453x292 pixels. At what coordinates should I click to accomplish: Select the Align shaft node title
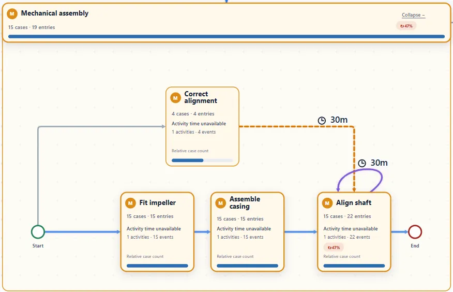(x=354, y=202)
